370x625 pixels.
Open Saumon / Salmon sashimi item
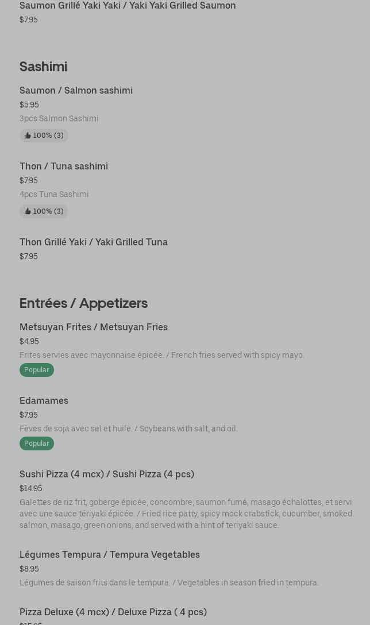pyautogui.click(x=76, y=90)
